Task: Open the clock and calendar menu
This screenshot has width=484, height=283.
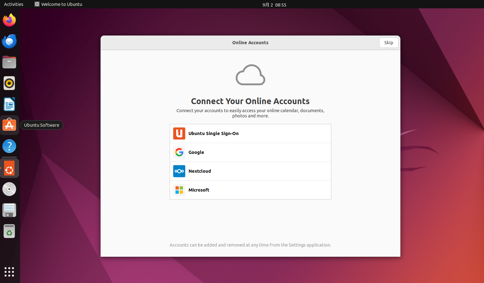Action: point(274,5)
